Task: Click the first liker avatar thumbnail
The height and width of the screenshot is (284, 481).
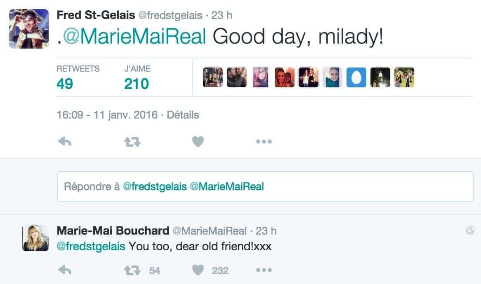Action: pos(213,77)
